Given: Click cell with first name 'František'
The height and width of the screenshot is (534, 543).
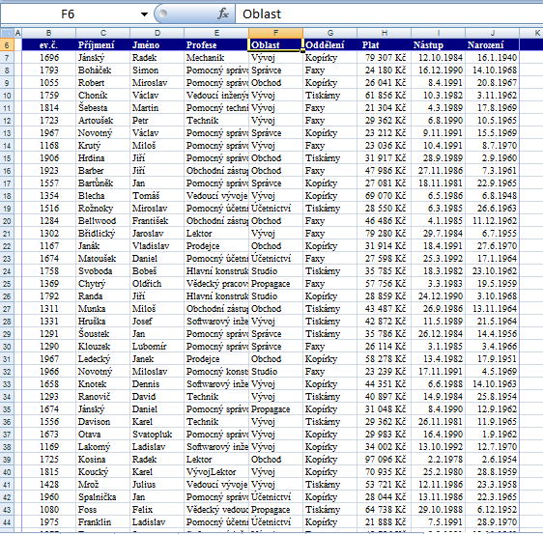Looking at the screenshot, I should pos(157,221).
